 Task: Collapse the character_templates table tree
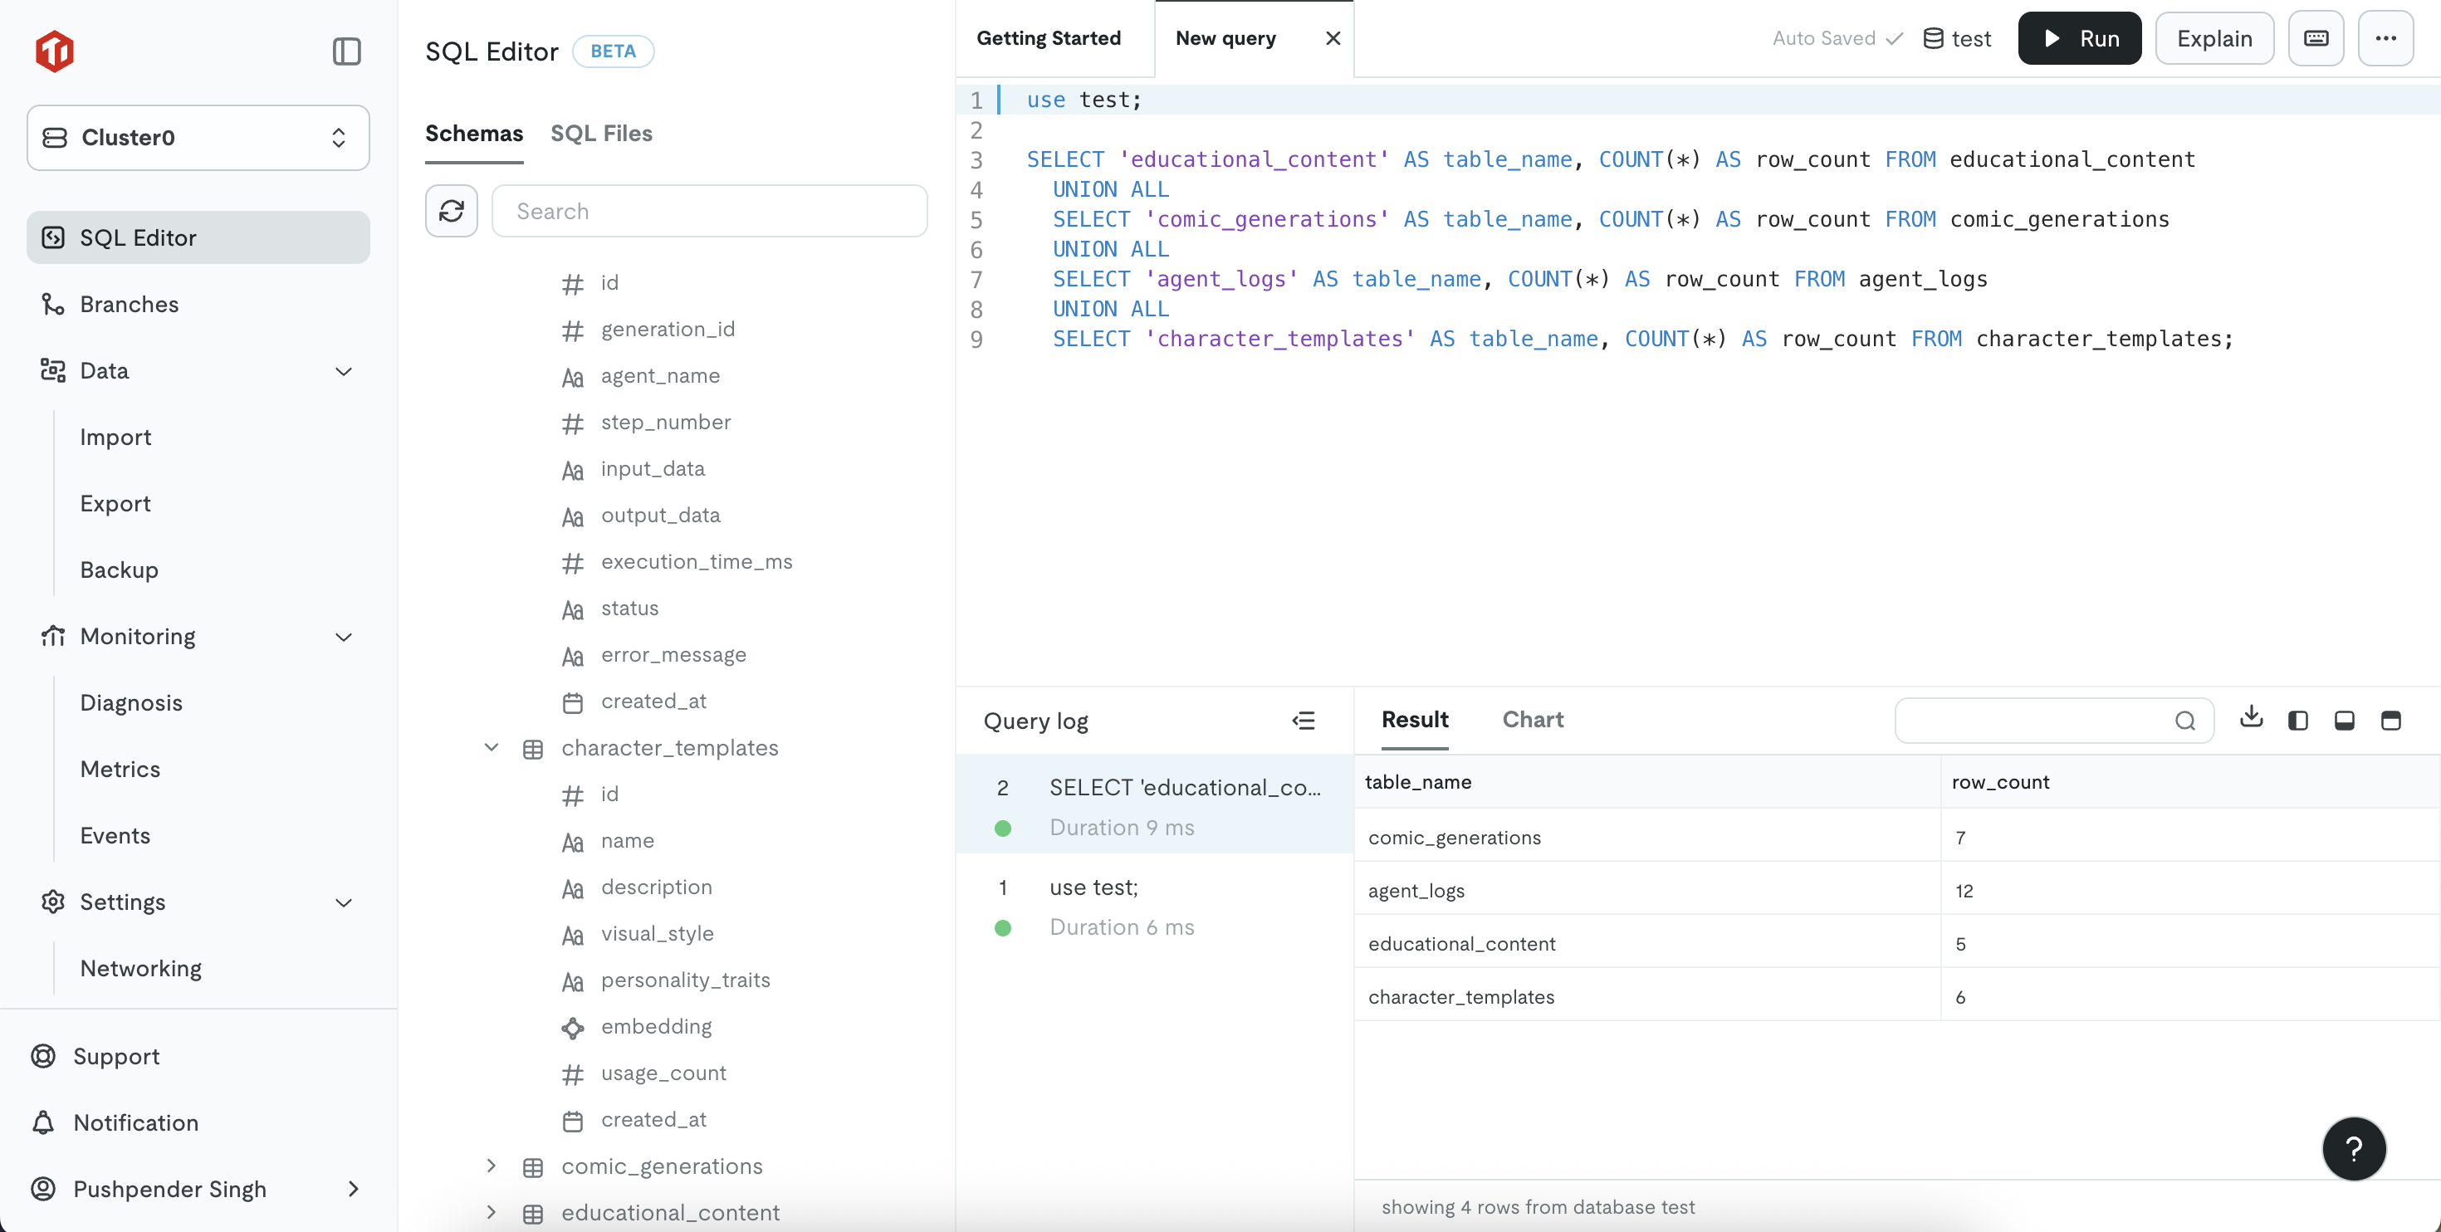(491, 748)
